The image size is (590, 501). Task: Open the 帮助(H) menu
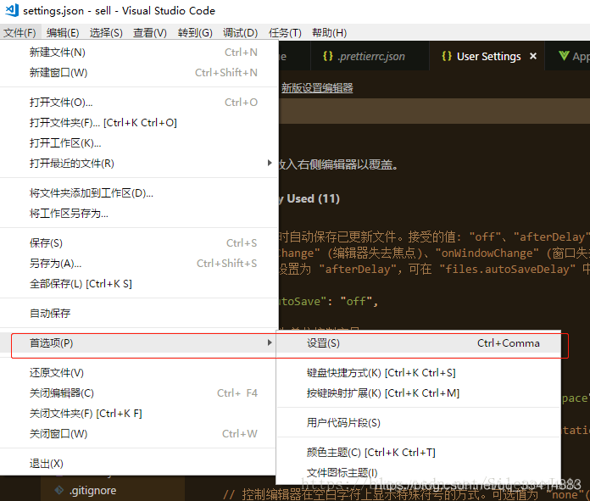pyautogui.click(x=329, y=33)
